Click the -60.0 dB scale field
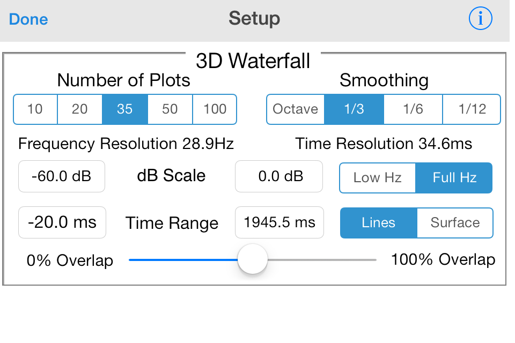Screen dimensions: 515x343 (62, 176)
